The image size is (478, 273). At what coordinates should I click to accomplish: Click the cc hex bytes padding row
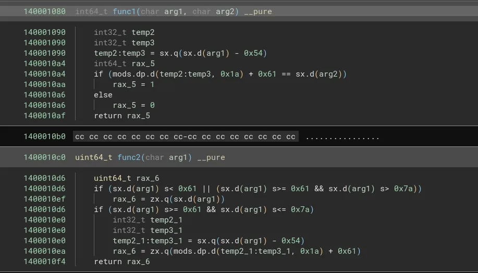185,137
